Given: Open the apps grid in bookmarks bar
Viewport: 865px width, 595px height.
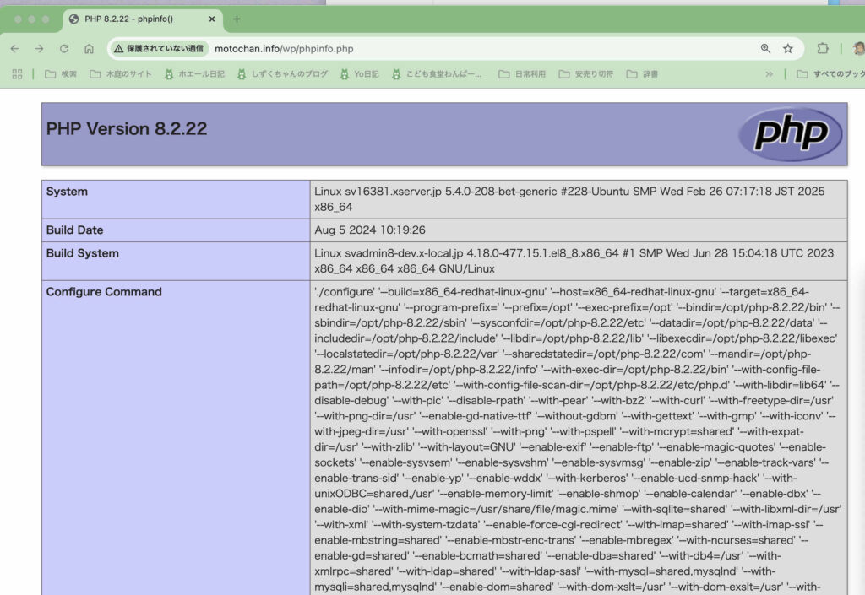Looking at the screenshot, I should coord(17,73).
